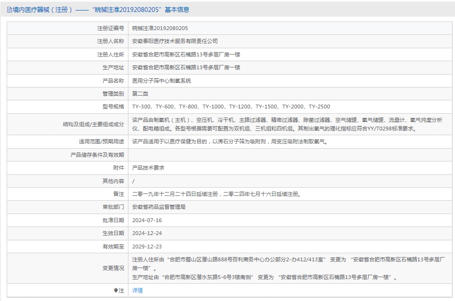The width and height of the screenshot is (455, 301).
Task: Click the document icon before the page title
Action: [x=10, y=10]
